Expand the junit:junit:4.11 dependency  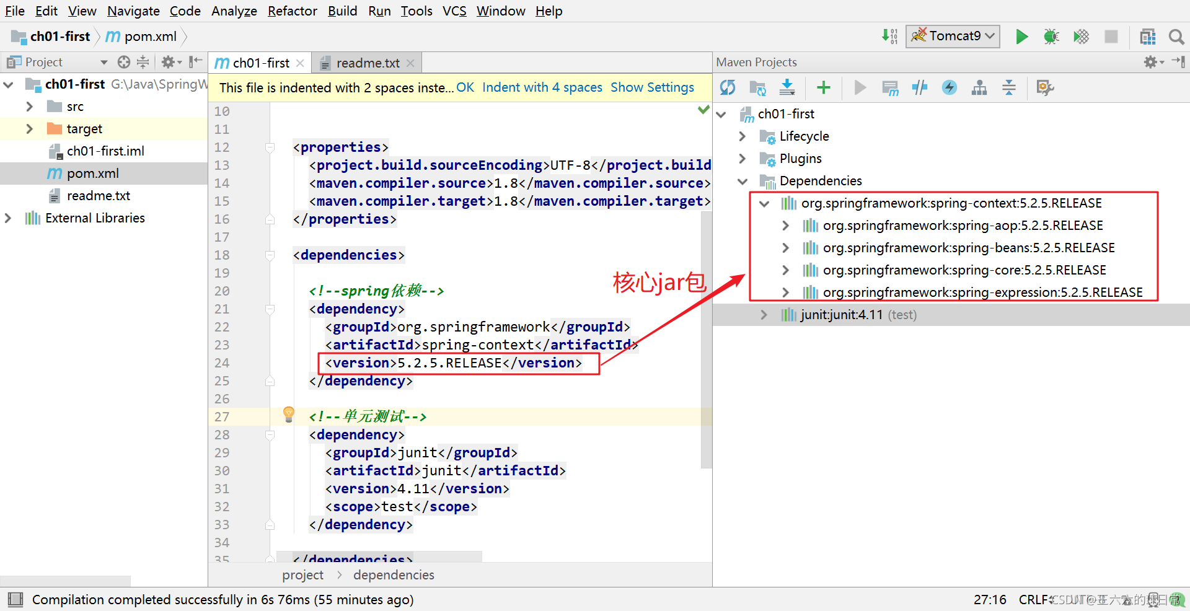pyautogui.click(x=764, y=315)
